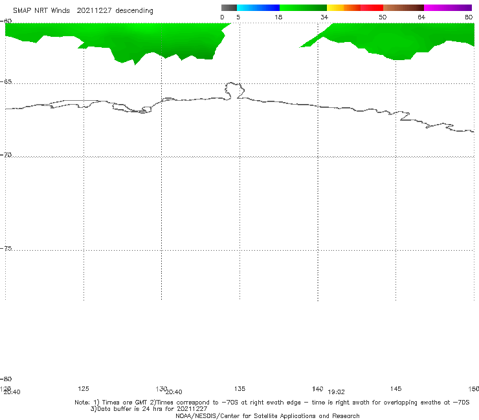Click the '135' longitude label

pos(240,388)
